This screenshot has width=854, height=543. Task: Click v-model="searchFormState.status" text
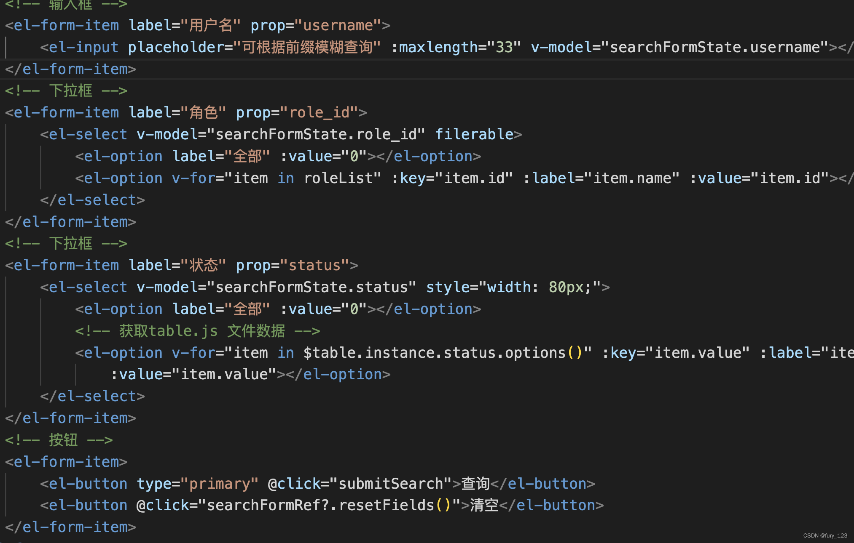click(x=277, y=287)
